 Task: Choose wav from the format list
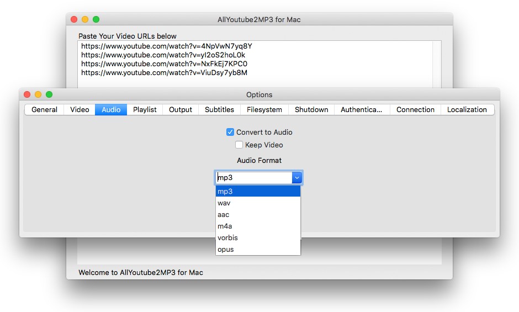click(258, 203)
